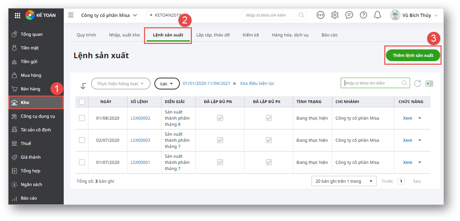
Task: Open the help question mark icon
Action: tap(364, 15)
